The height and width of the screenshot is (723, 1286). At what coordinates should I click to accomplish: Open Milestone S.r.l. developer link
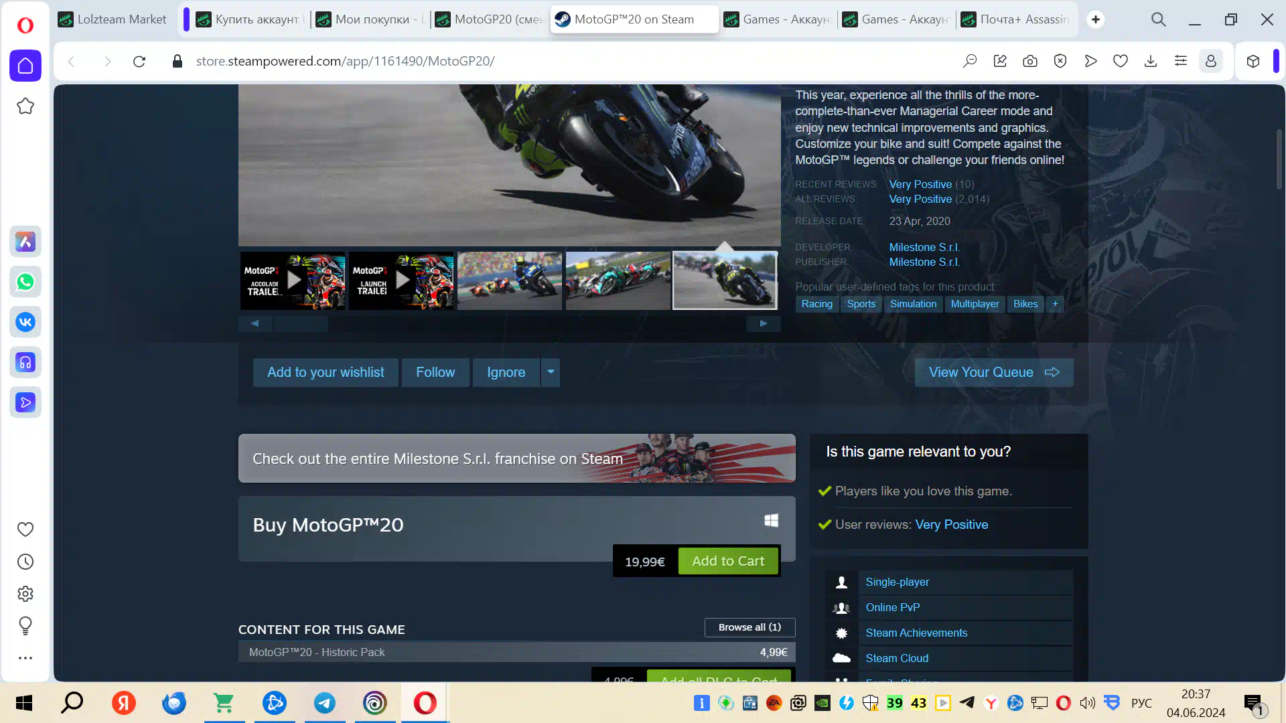coord(924,247)
